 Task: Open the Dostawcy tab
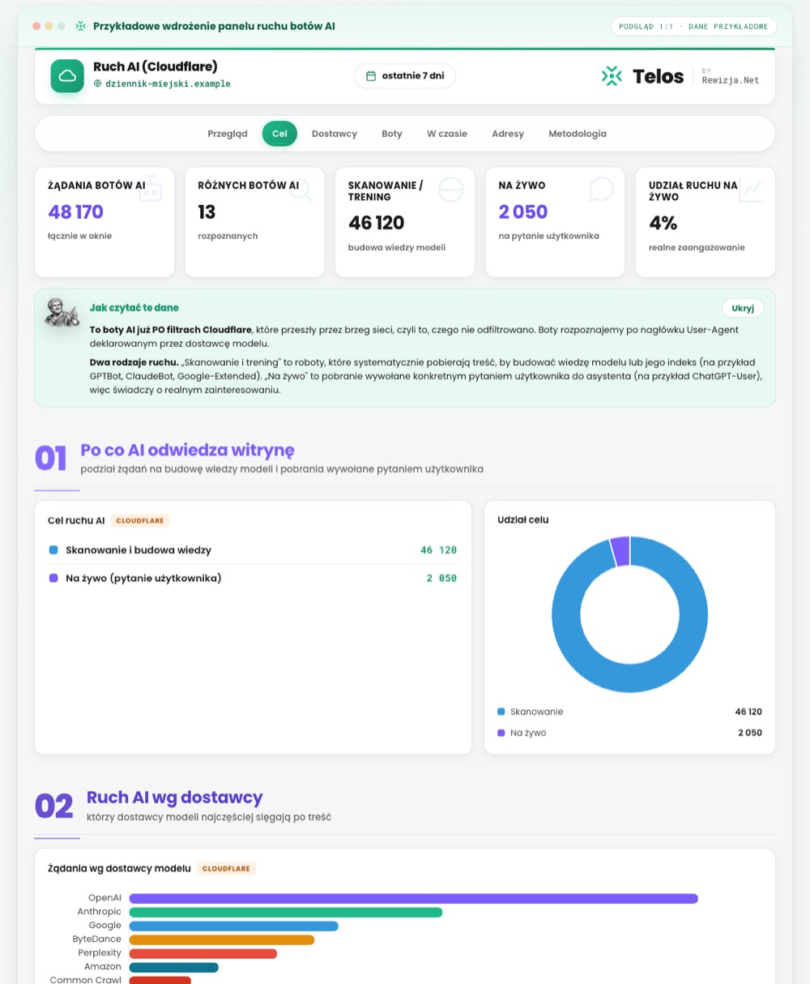(335, 134)
